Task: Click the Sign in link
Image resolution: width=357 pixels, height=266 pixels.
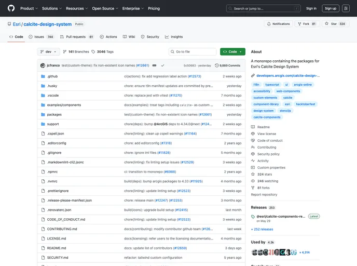Action: pos(311,8)
